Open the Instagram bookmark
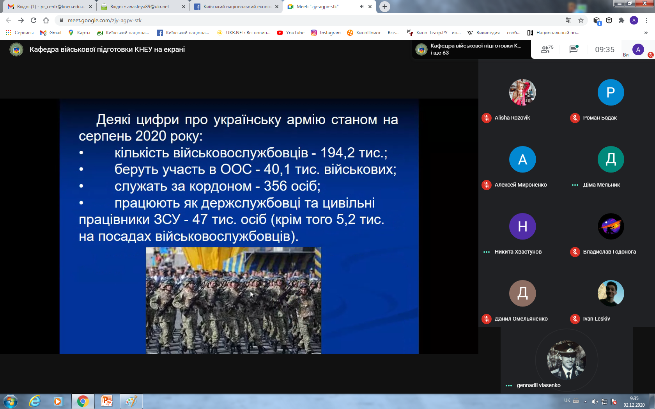This screenshot has width=655, height=409. [326, 33]
